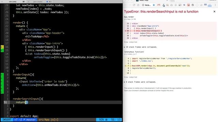Viewport: 218px width, 122px height.
Task: Click the master branch status segment
Action: (x=30, y=120)
